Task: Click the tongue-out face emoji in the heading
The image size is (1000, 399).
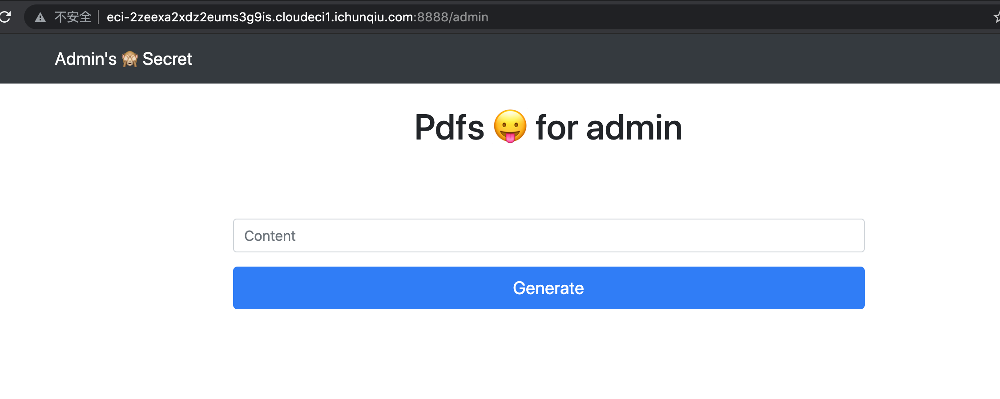Action: 510,127
